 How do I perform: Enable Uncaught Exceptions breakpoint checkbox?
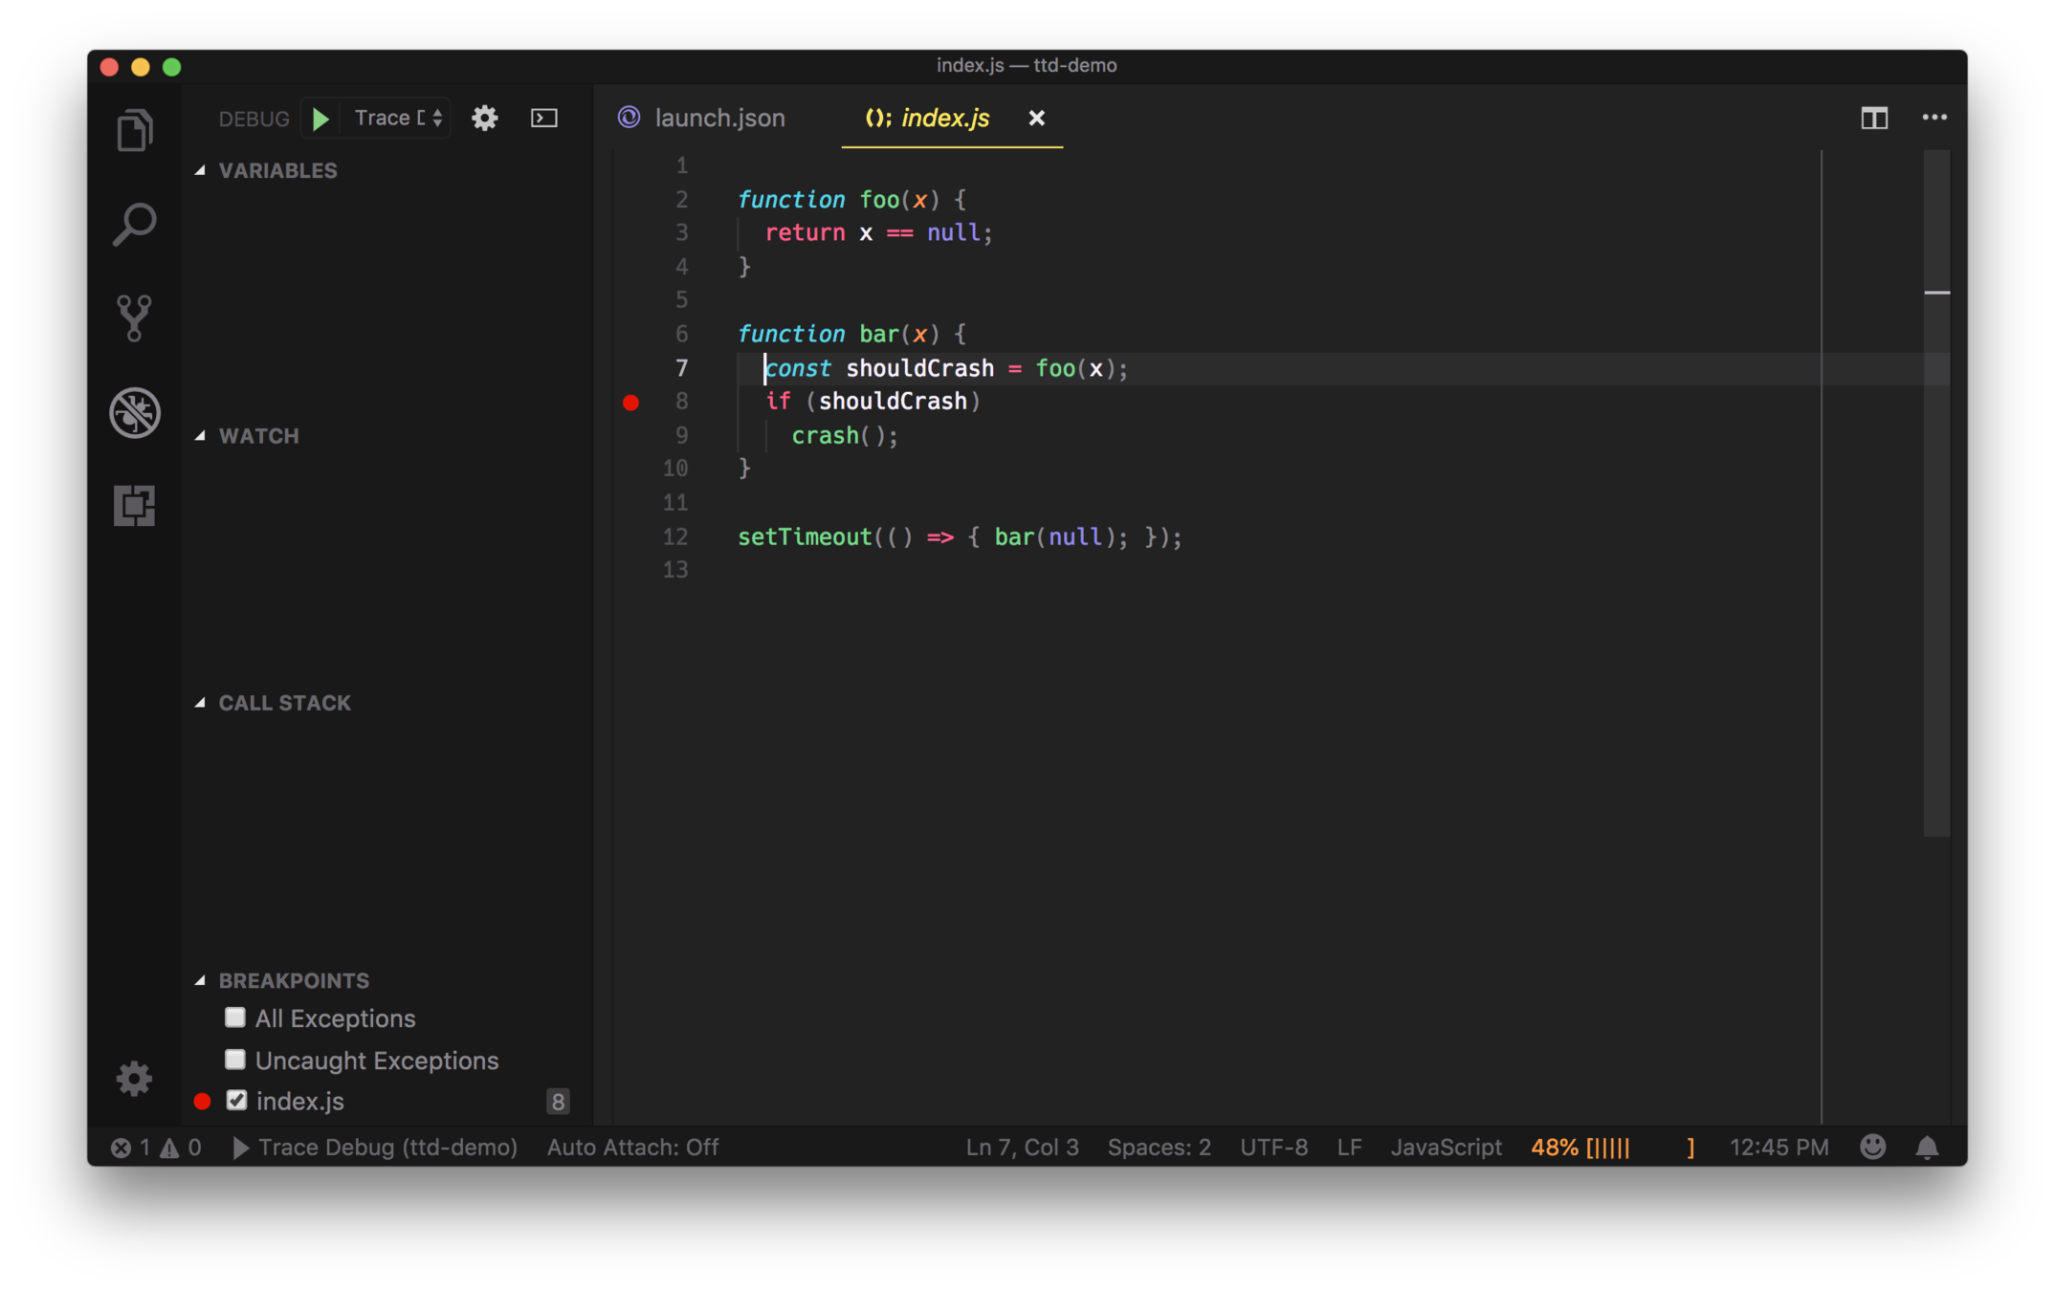click(x=235, y=1060)
